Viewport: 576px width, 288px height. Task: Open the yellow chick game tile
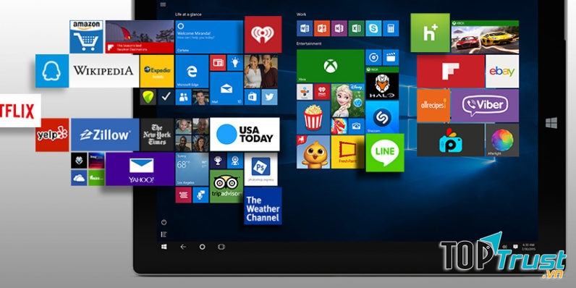313,152
